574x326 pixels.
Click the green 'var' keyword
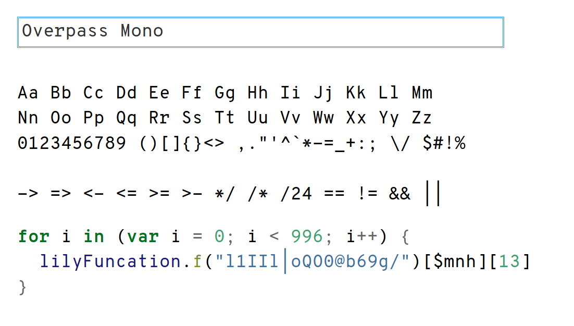[143, 237]
